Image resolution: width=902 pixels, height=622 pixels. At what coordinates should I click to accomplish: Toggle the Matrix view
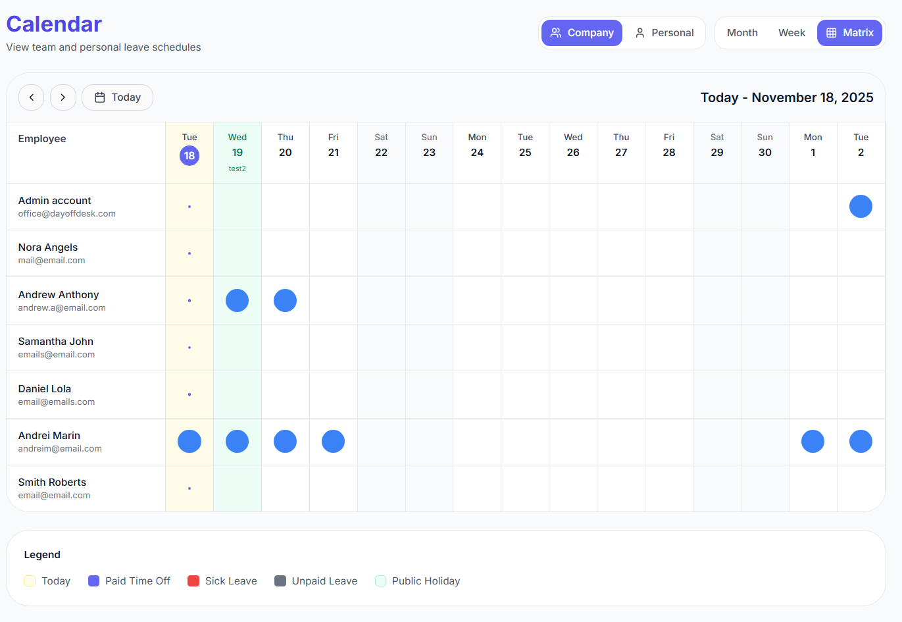pos(849,32)
